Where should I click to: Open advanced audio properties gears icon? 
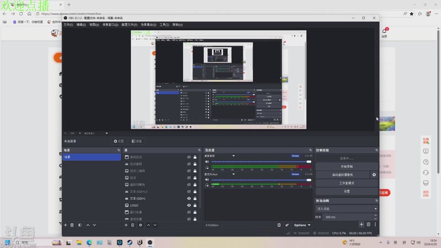pos(287,225)
